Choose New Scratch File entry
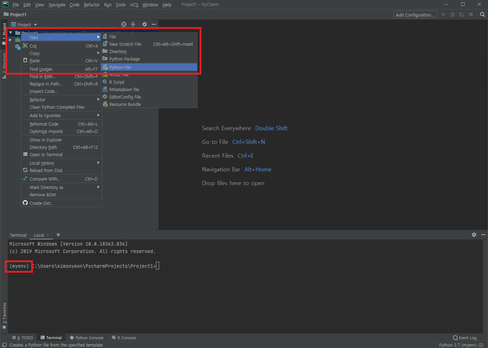The width and height of the screenshot is (488, 348). [149, 44]
